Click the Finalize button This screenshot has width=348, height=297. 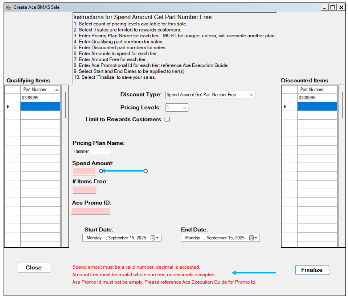pyautogui.click(x=312, y=270)
